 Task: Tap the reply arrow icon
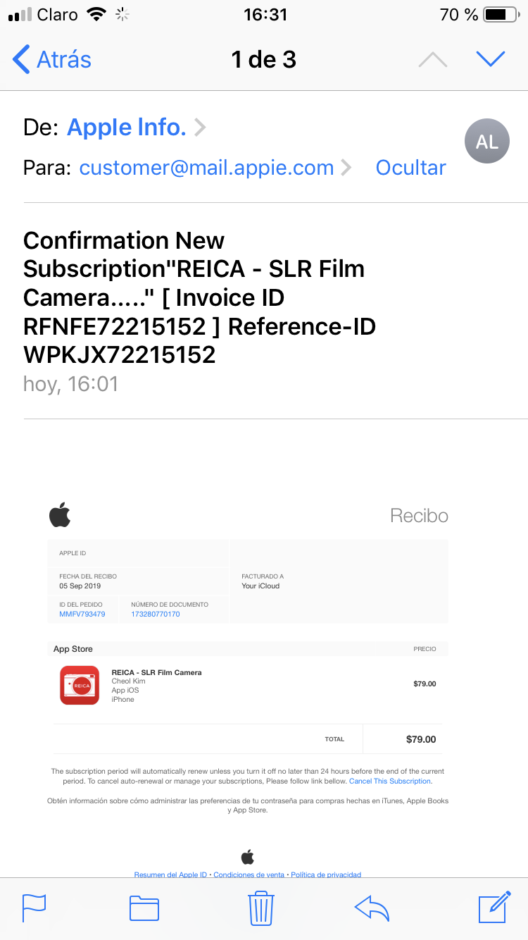coord(372,908)
